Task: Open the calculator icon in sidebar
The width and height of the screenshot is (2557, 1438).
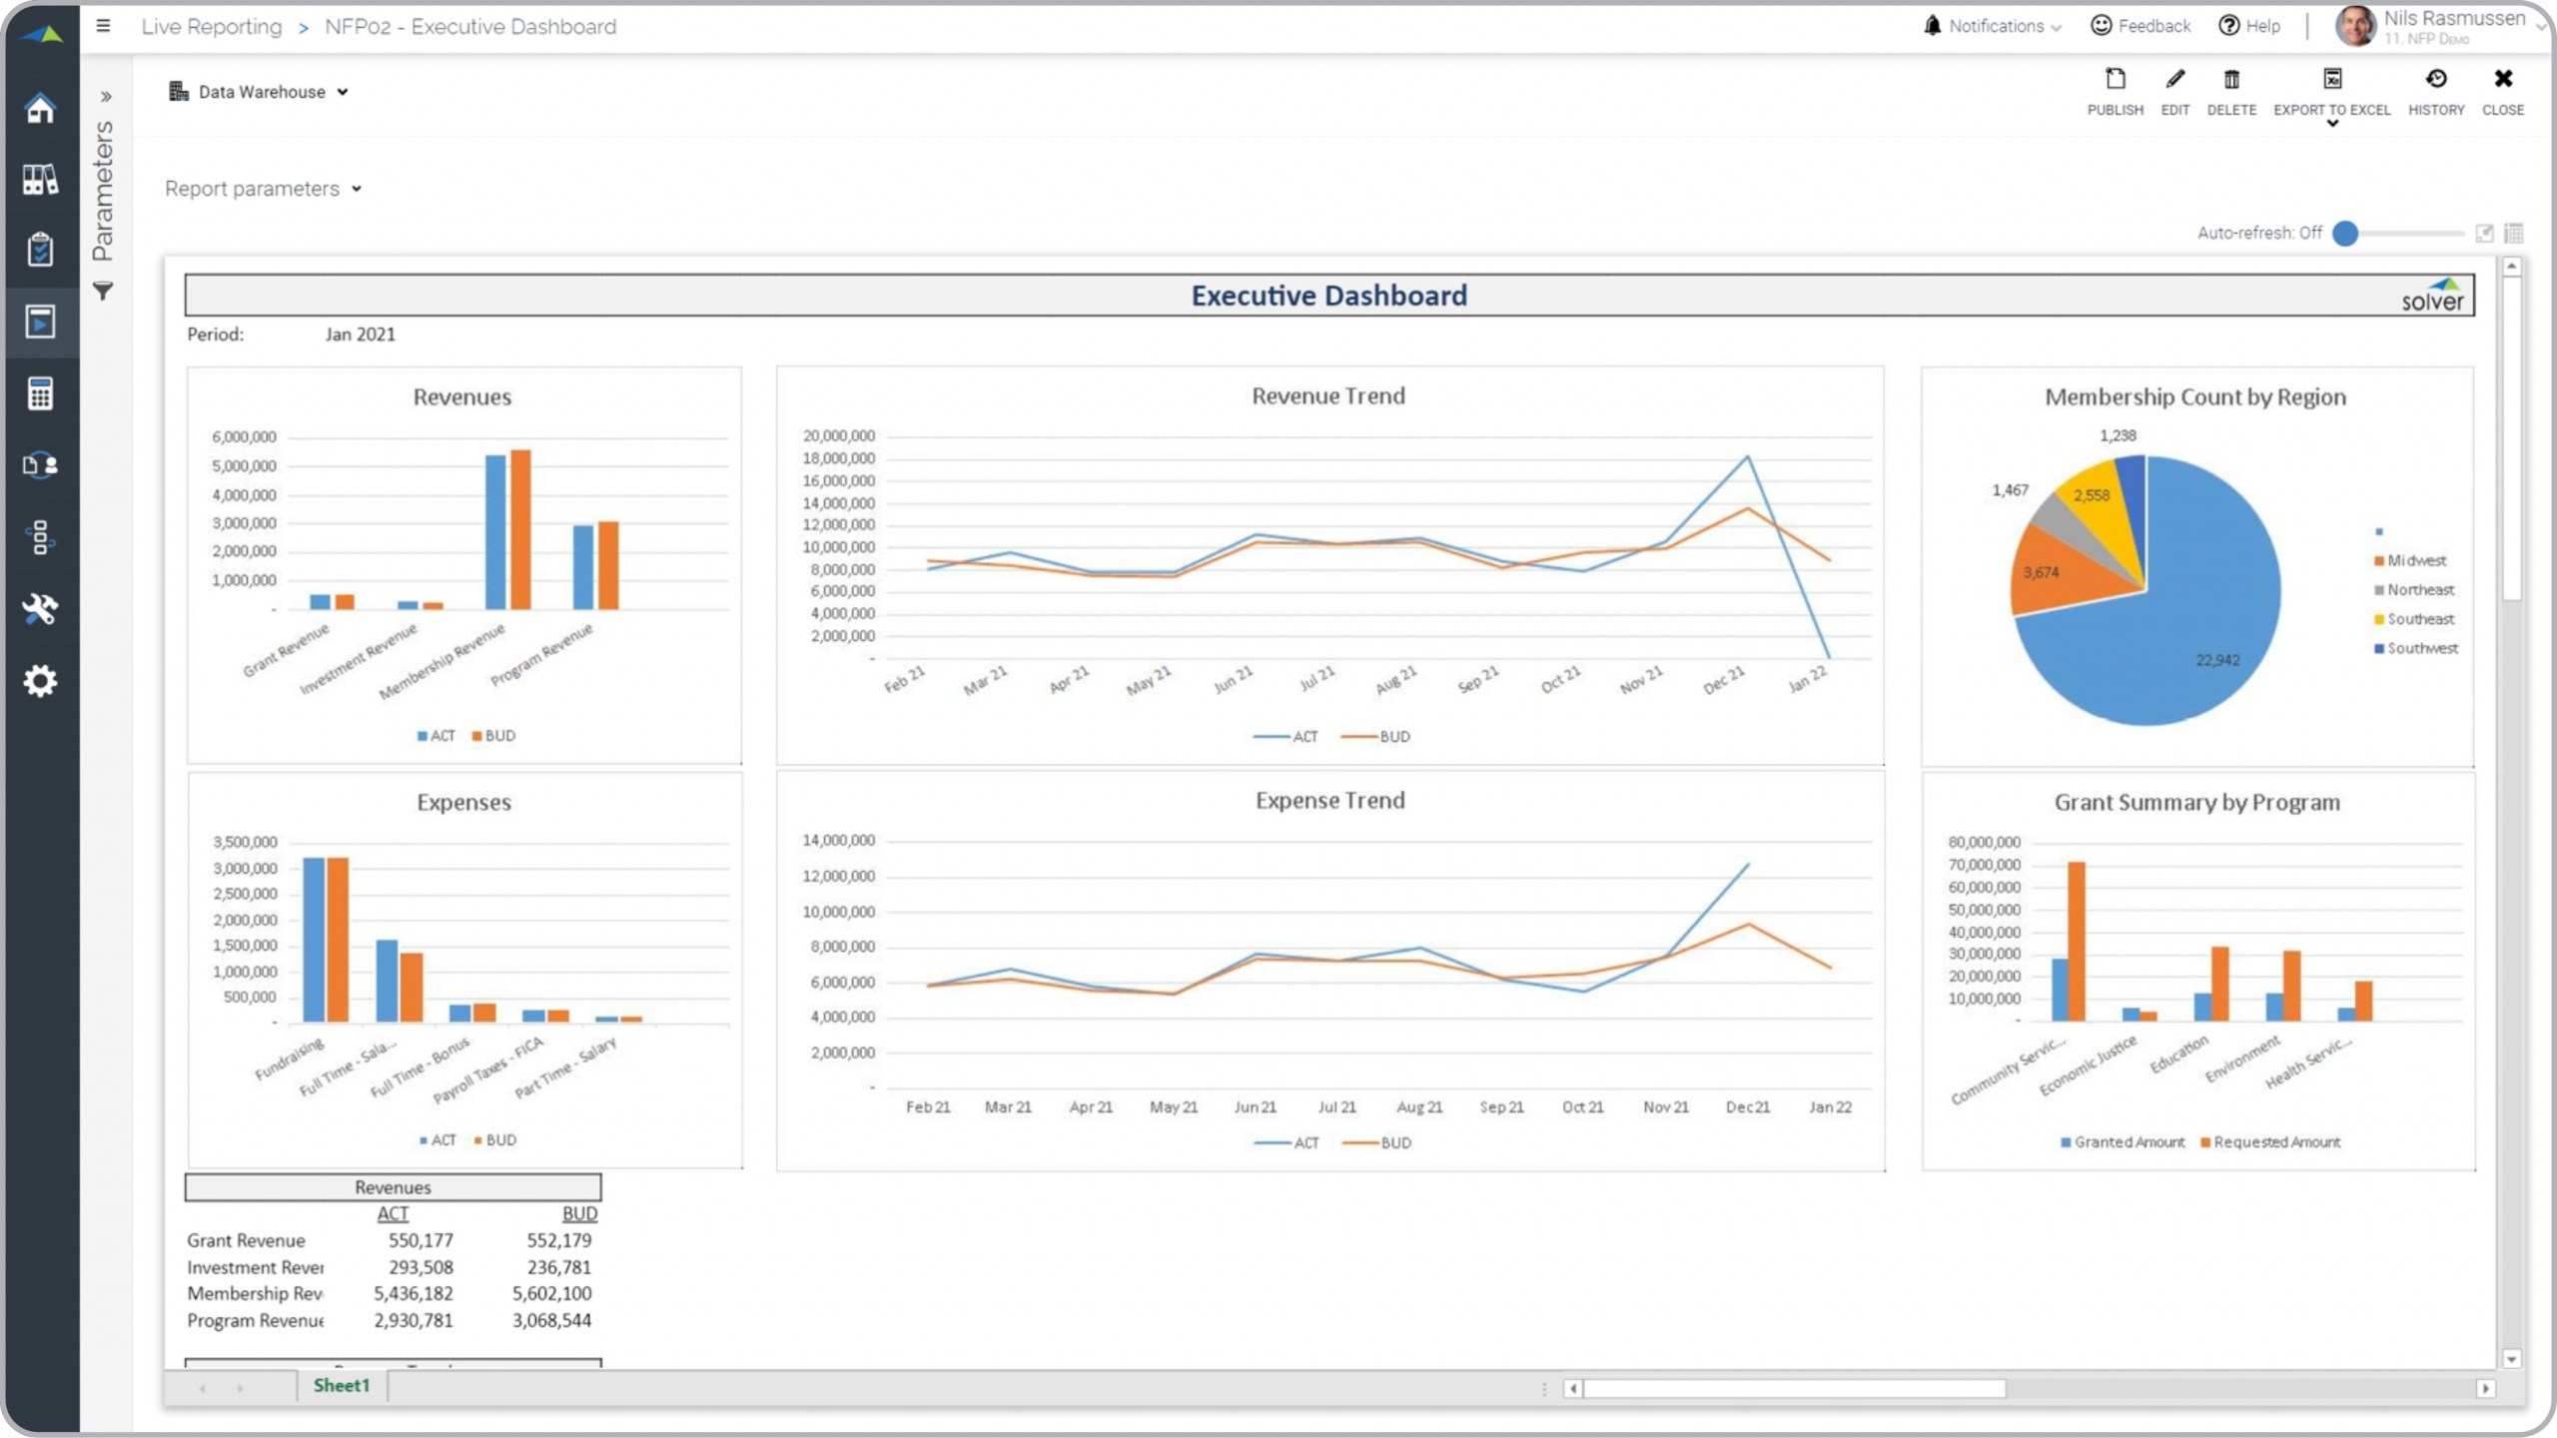Action: point(40,393)
